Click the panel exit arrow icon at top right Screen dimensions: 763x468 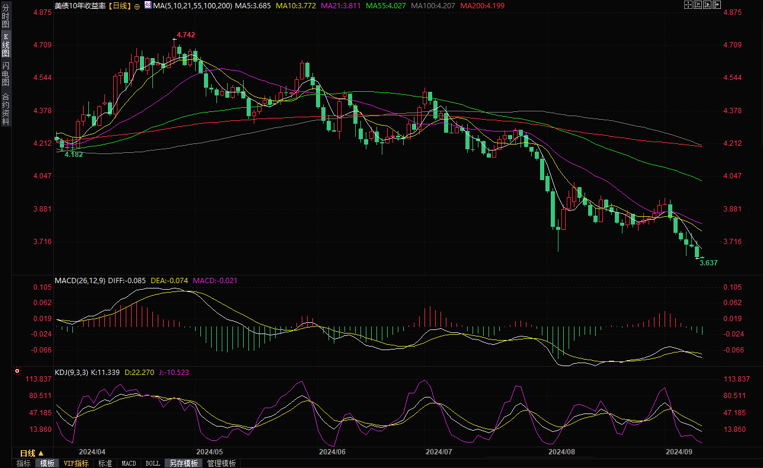716,5
